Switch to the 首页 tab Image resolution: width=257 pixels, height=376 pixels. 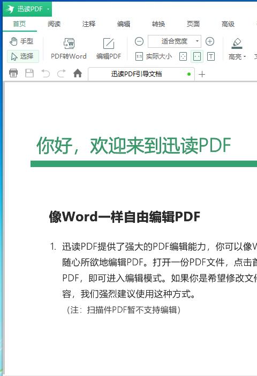(19, 24)
